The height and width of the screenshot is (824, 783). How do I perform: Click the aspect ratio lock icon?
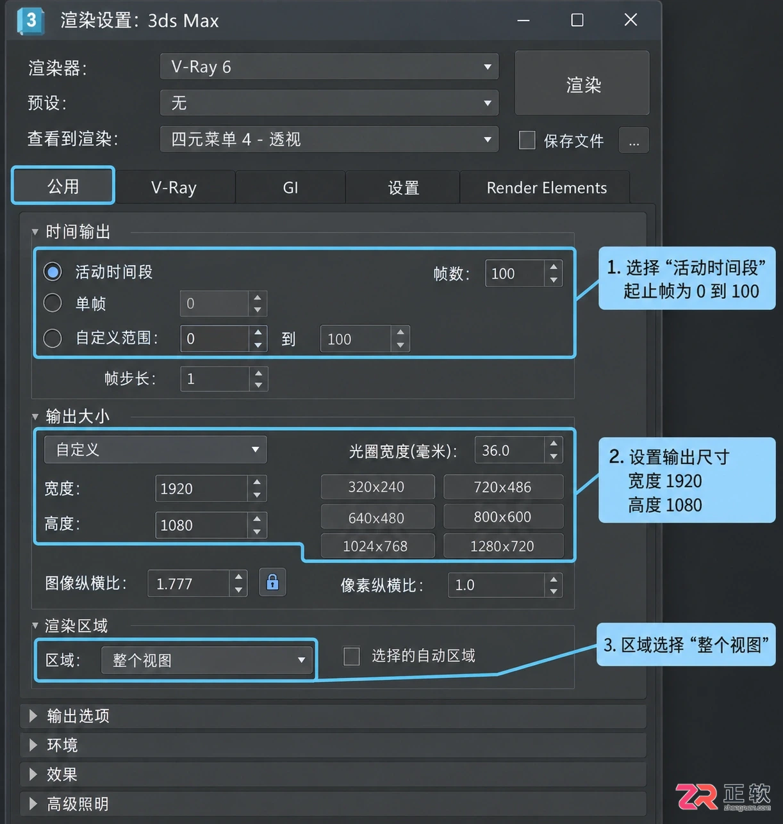[x=272, y=582]
